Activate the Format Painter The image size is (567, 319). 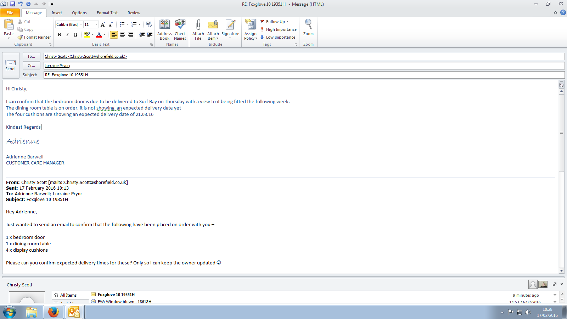pyautogui.click(x=34, y=37)
